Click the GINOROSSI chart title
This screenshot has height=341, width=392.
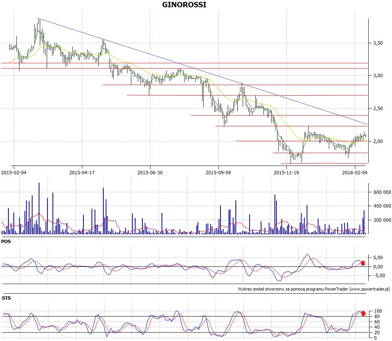click(184, 5)
